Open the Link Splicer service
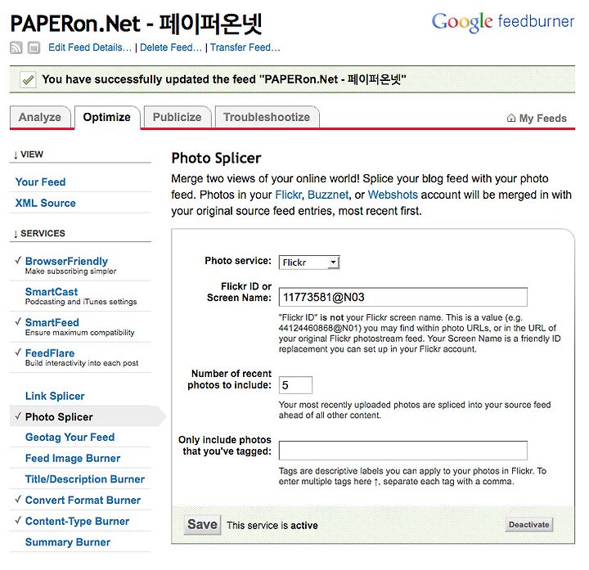 click(x=55, y=396)
